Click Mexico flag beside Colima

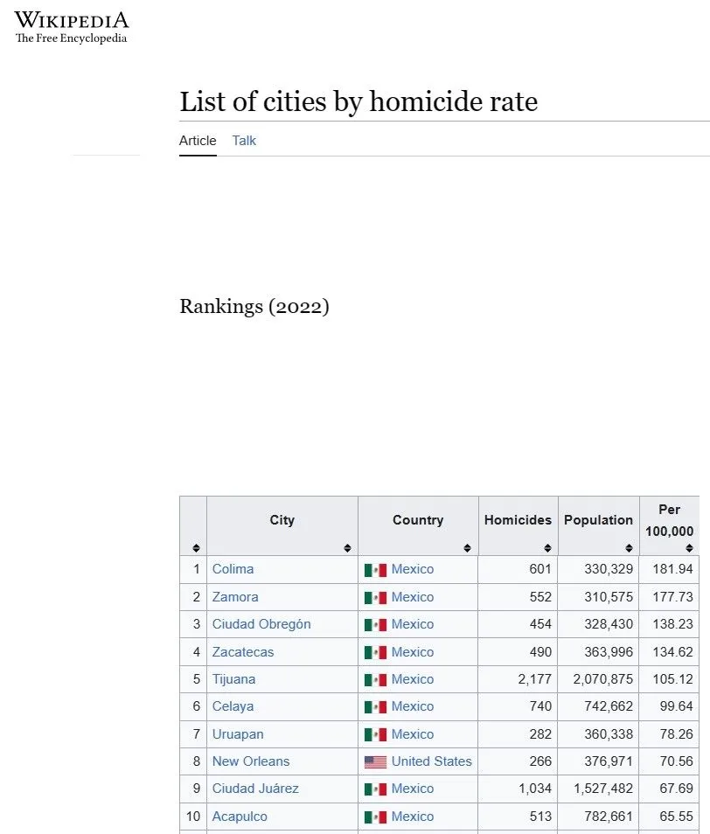point(375,570)
